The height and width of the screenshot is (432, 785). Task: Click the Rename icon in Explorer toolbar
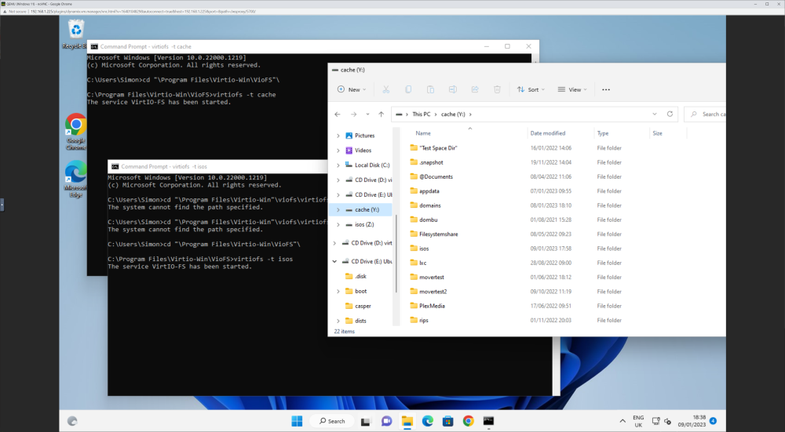(x=453, y=89)
